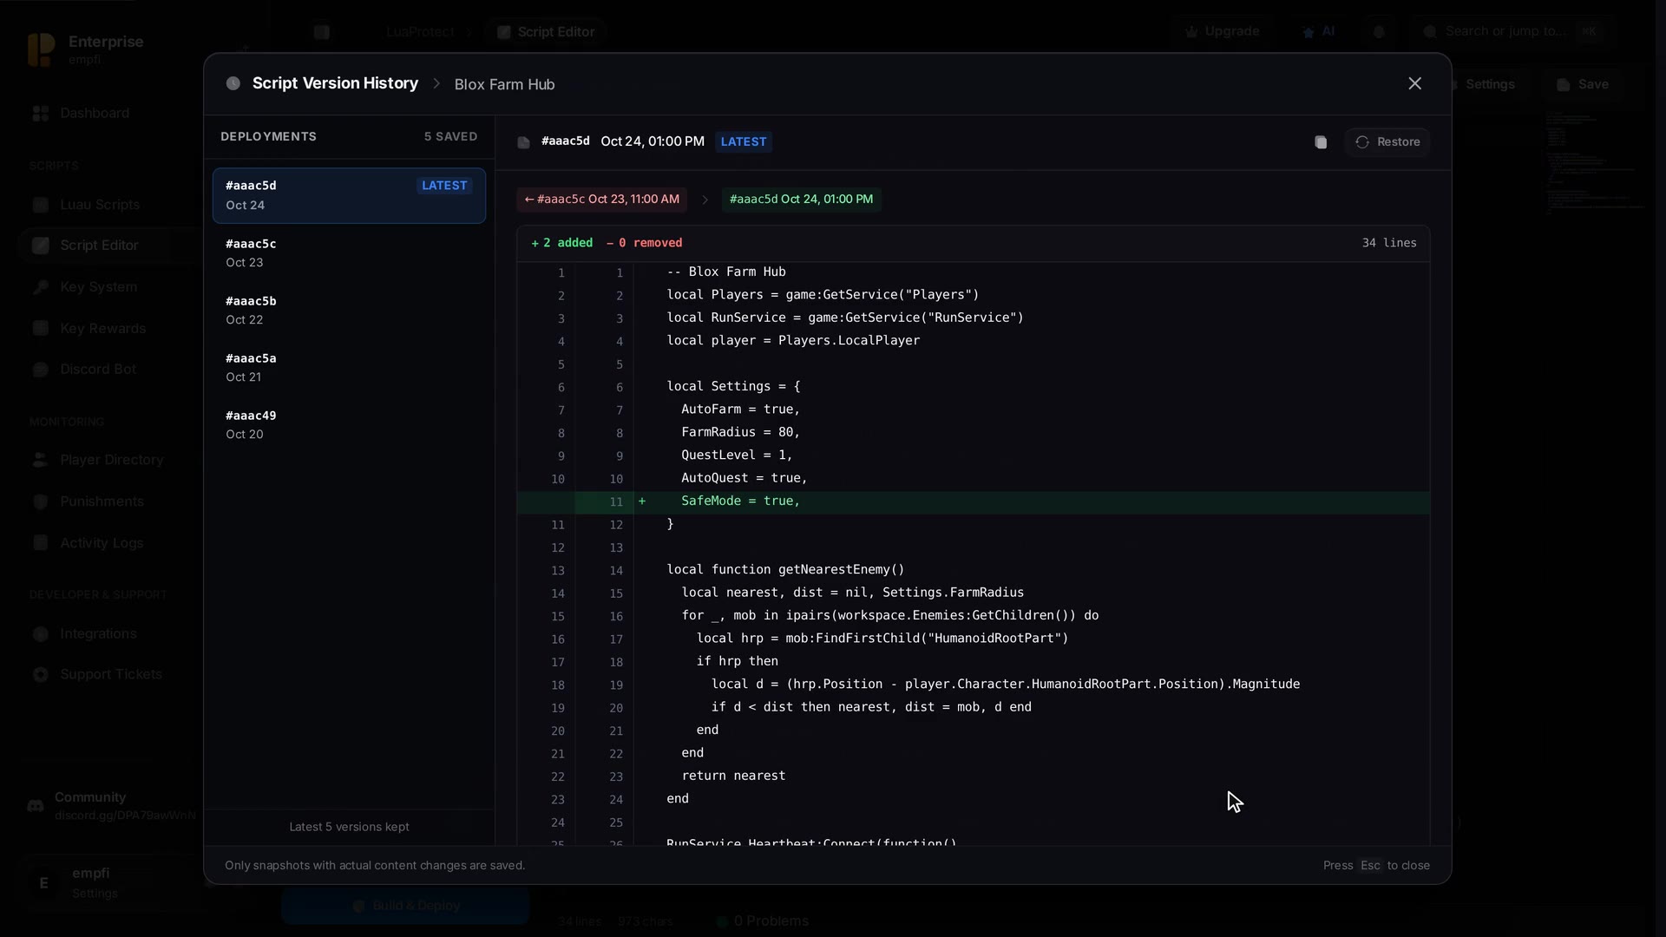Viewport: 1666px width, 937px height.
Task: Click the notification bell icon in top bar
Action: (1379, 32)
